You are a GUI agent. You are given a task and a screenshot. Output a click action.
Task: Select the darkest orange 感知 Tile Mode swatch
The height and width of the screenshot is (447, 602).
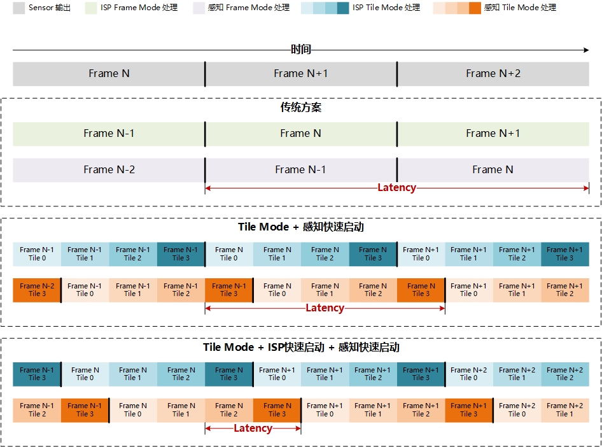click(475, 8)
